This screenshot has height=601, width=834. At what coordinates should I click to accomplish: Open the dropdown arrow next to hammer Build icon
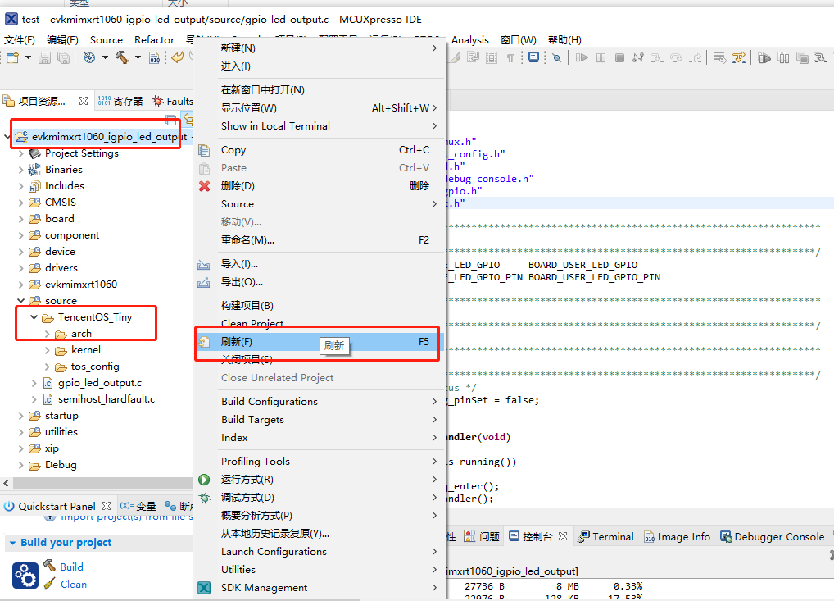(x=138, y=57)
